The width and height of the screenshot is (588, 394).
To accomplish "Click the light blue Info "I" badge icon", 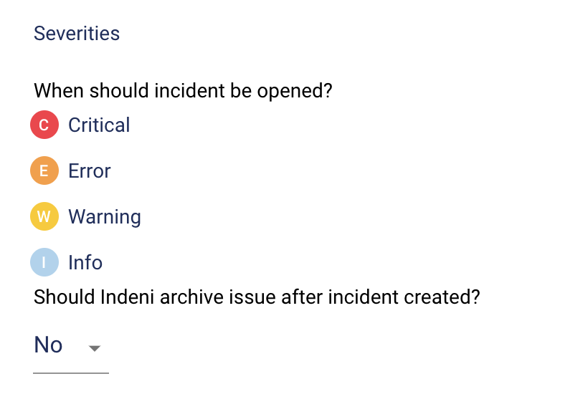I will click(44, 263).
